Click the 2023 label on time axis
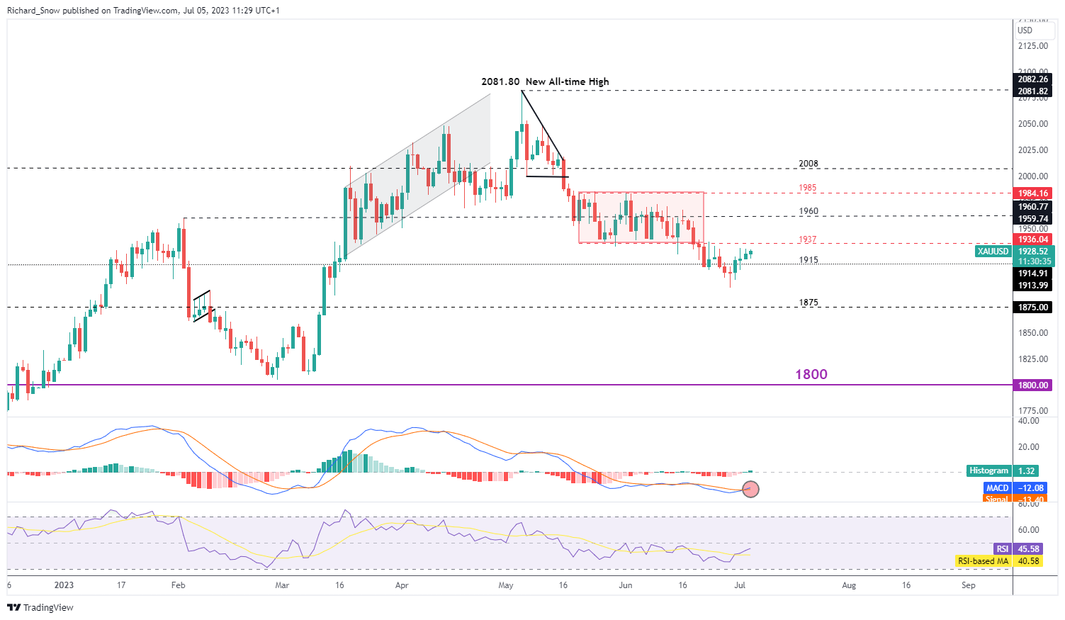Image resolution: width=1065 pixels, height=620 pixels. (x=64, y=585)
